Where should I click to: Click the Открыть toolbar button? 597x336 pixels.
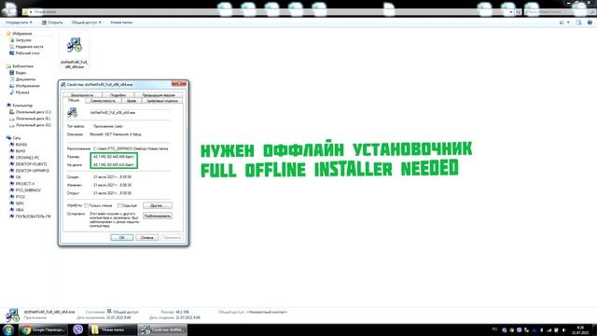tap(52, 22)
